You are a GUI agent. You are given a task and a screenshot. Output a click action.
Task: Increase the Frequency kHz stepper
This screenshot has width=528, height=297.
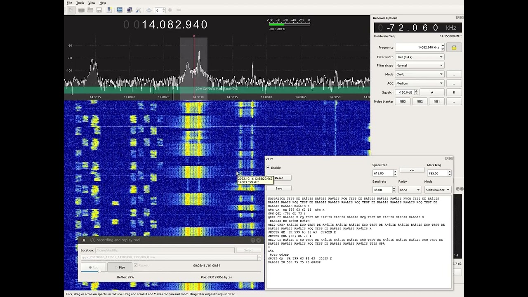coord(443,45)
